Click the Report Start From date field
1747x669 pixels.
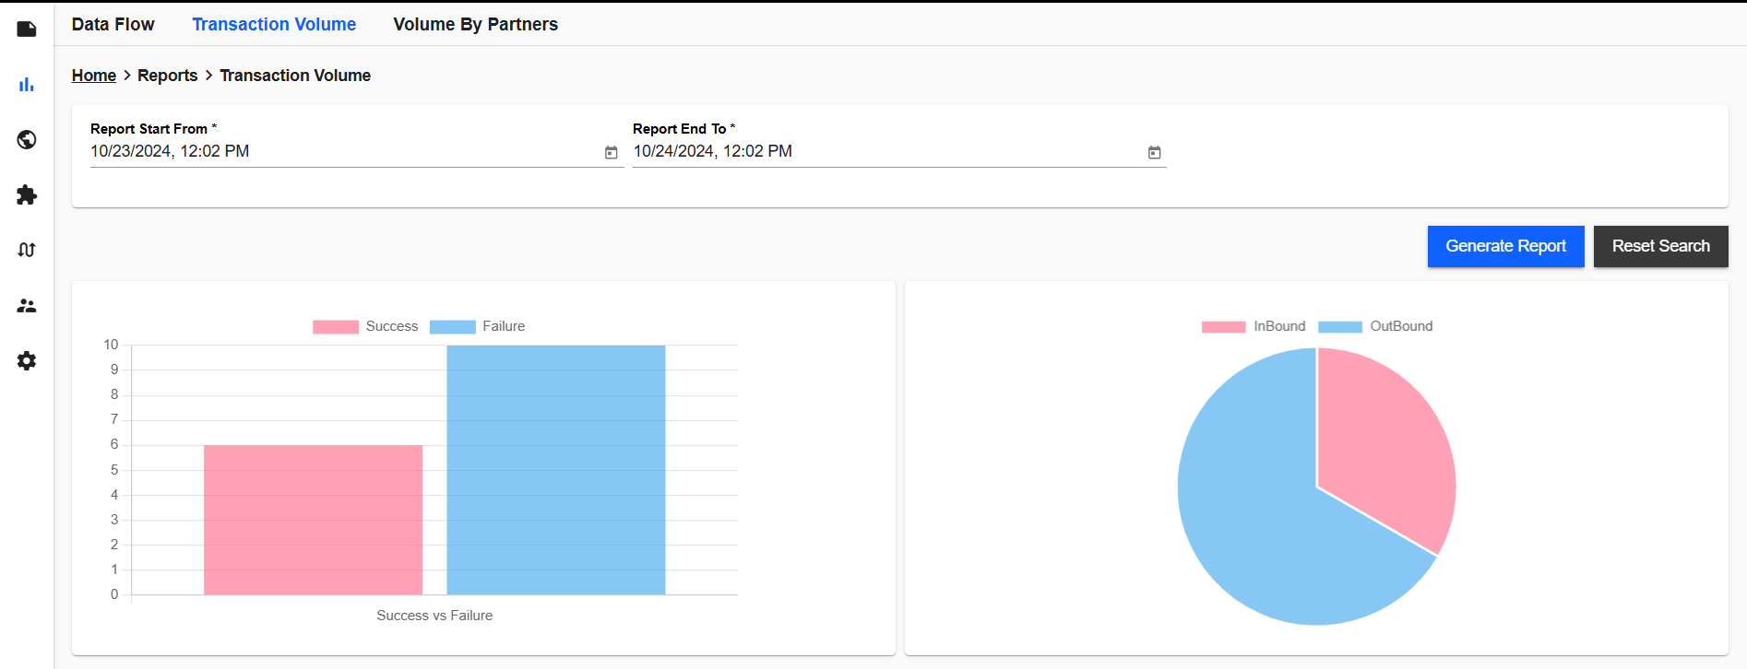click(341, 151)
